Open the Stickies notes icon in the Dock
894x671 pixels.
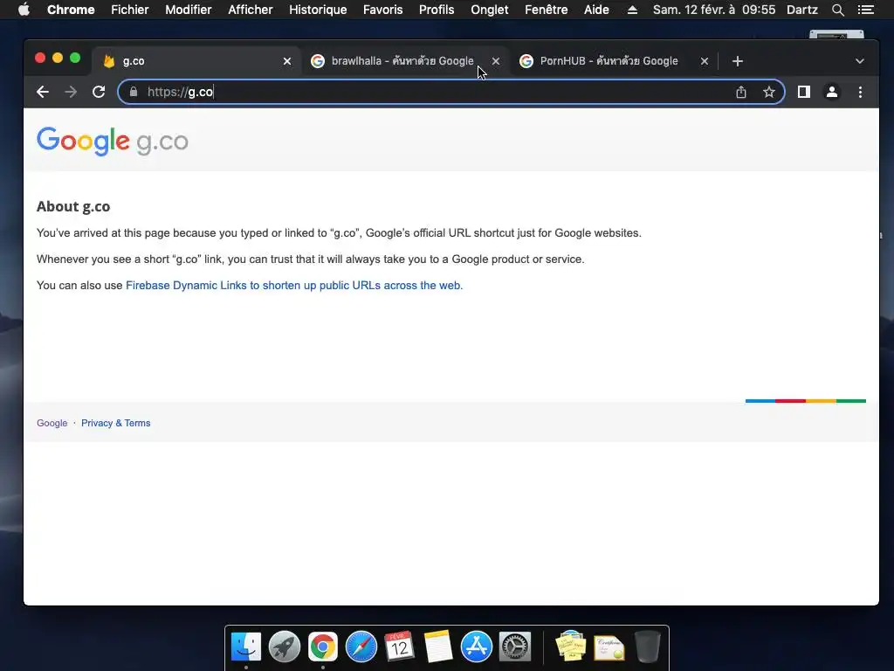pyautogui.click(x=571, y=647)
